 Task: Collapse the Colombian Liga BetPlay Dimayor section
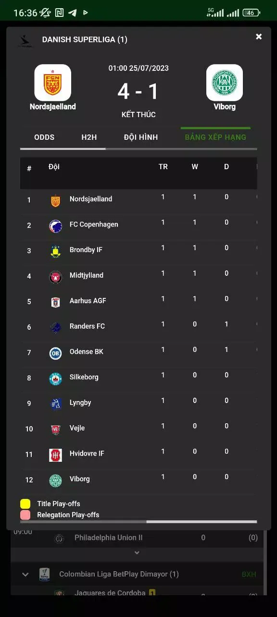tap(25, 574)
